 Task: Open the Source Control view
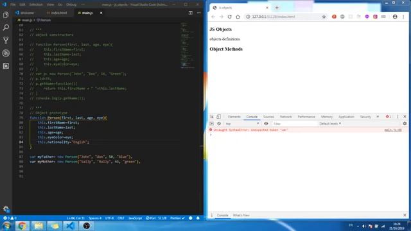point(6,40)
